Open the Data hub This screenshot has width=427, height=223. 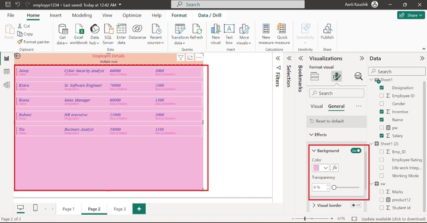(94, 34)
